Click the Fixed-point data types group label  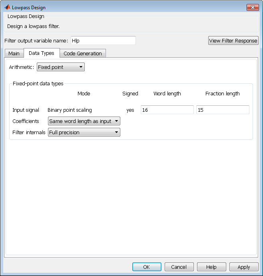click(x=38, y=84)
